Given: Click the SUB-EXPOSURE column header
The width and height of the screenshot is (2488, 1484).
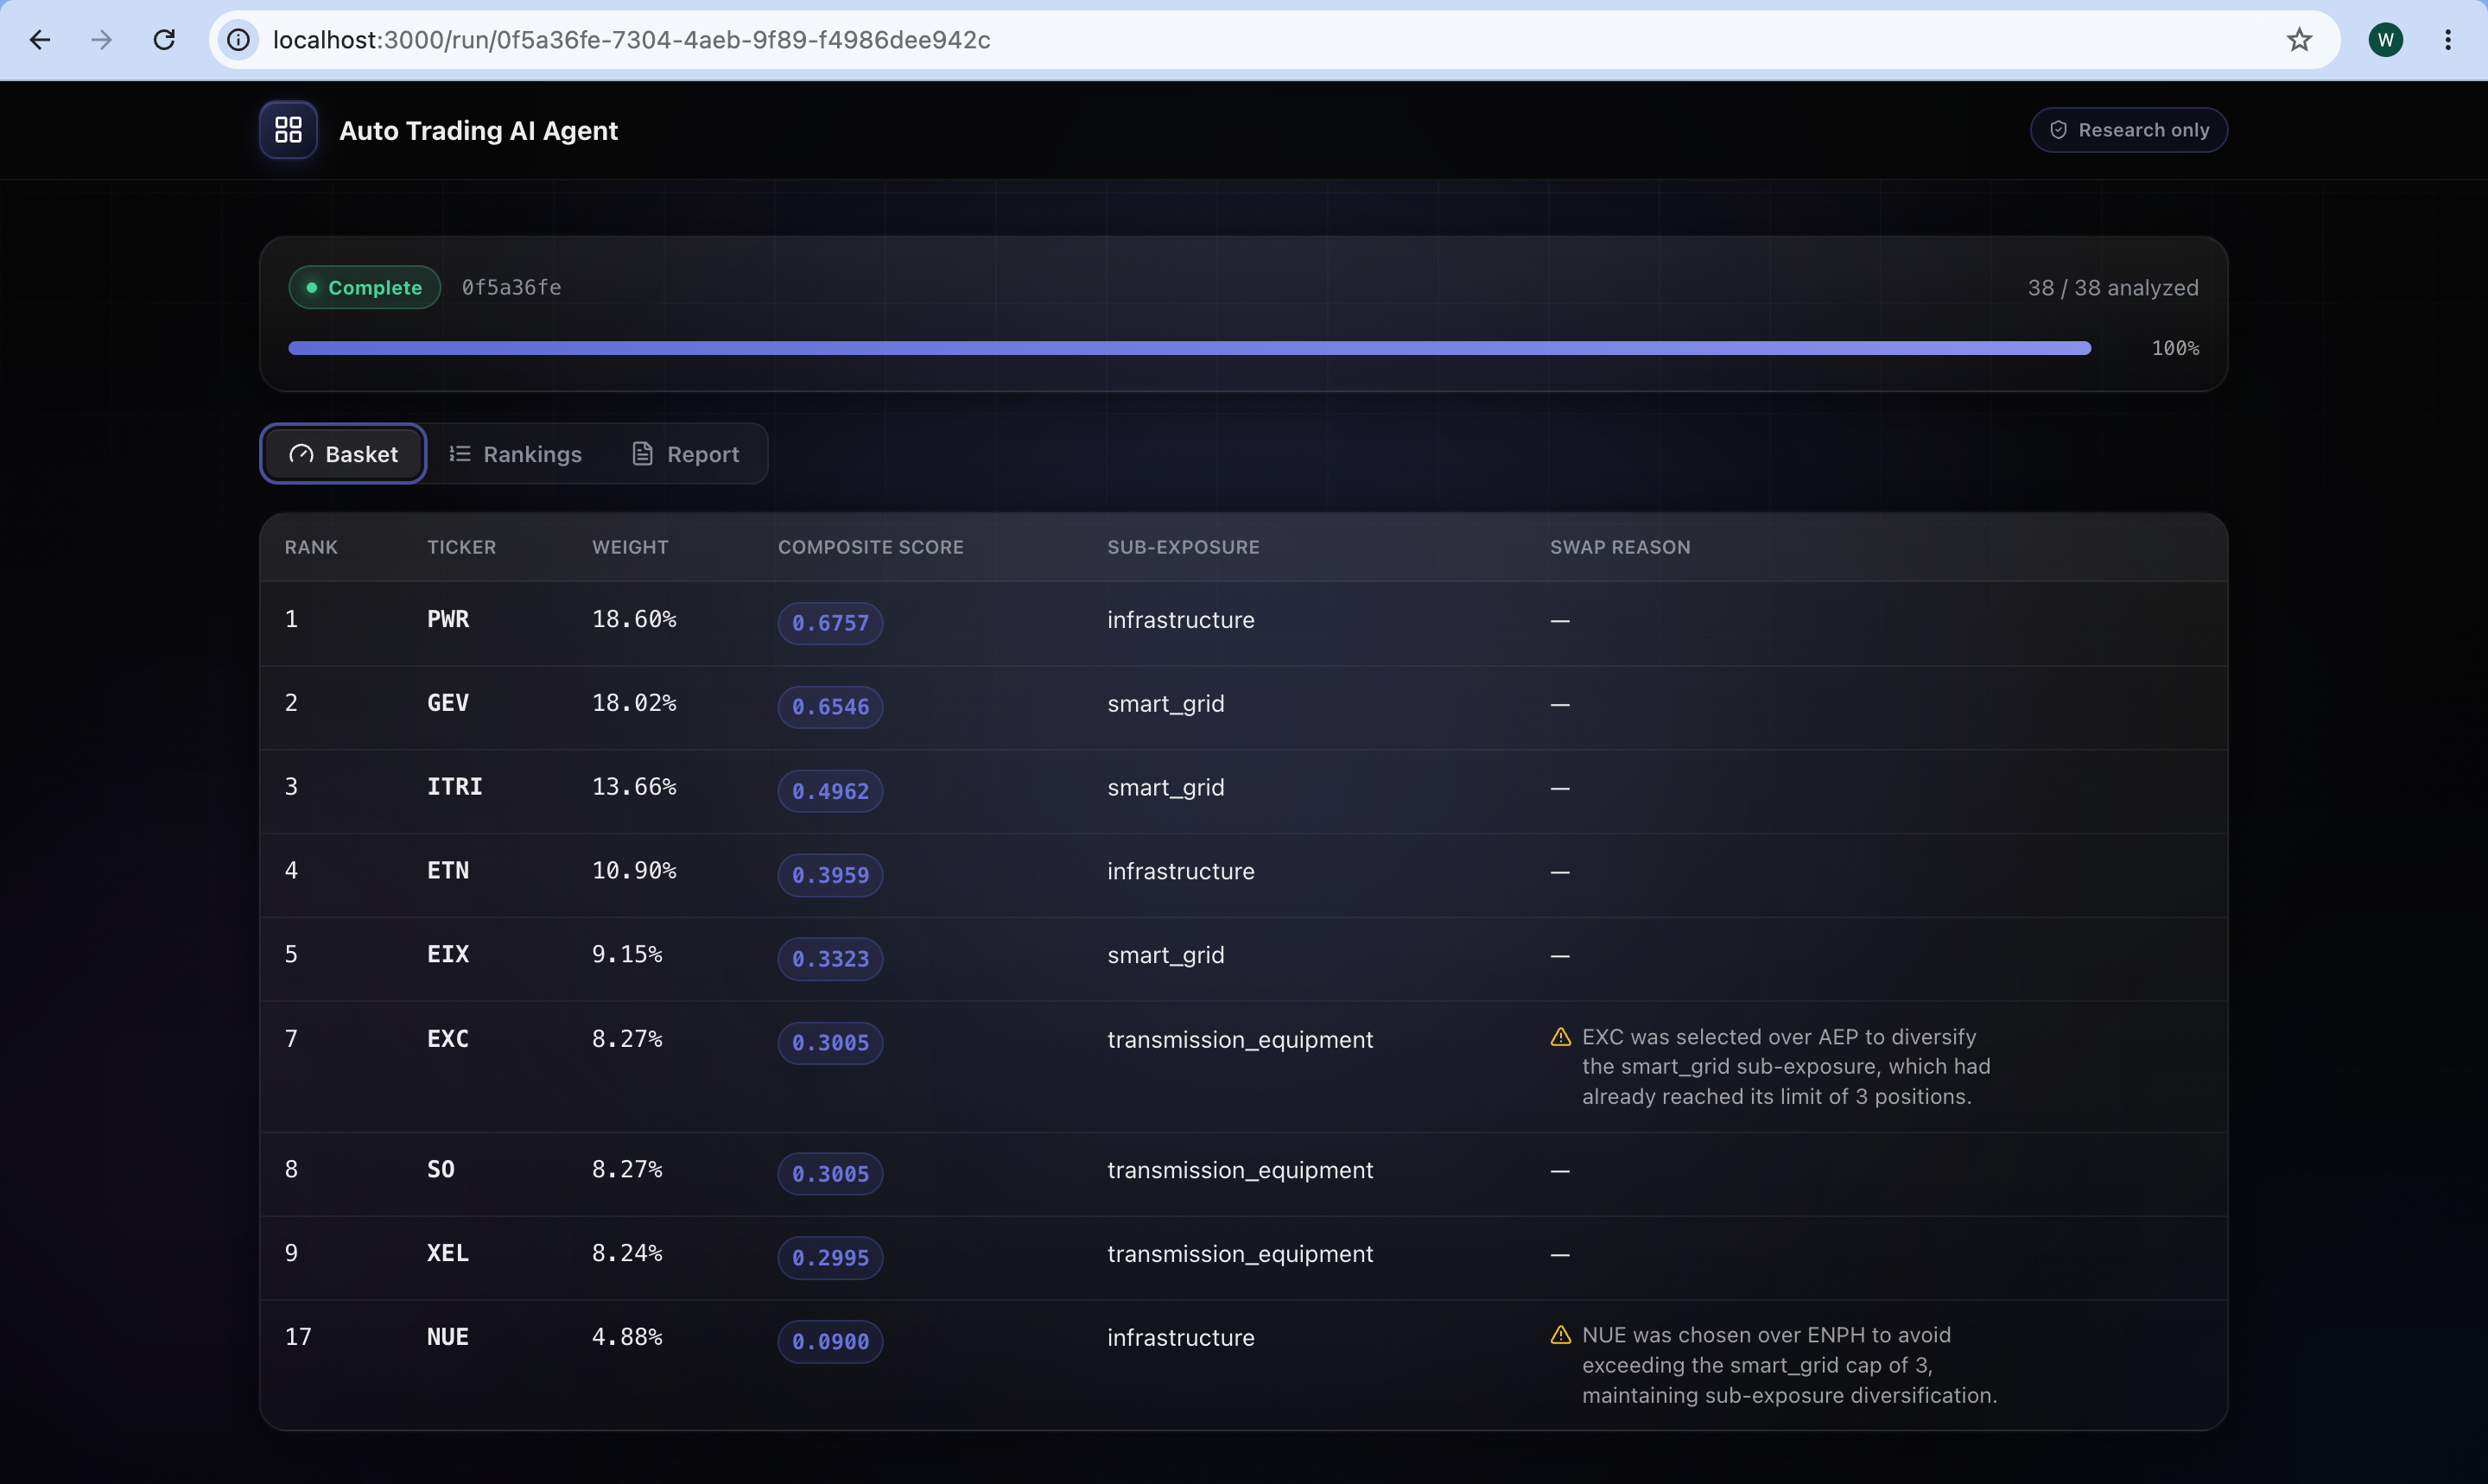Looking at the screenshot, I should [x=1183, y=547].
